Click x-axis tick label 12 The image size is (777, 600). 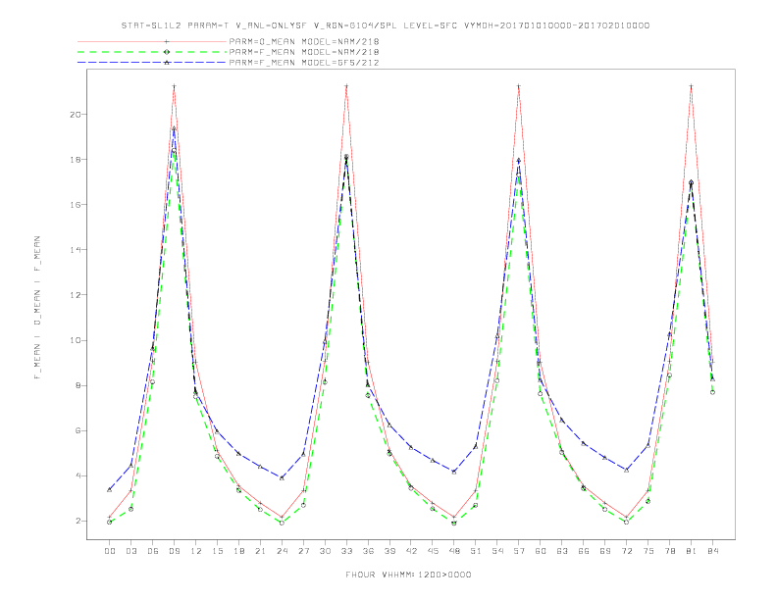196,551
